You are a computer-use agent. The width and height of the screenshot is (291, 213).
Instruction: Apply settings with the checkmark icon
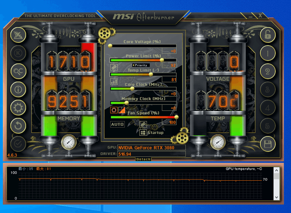18,144
